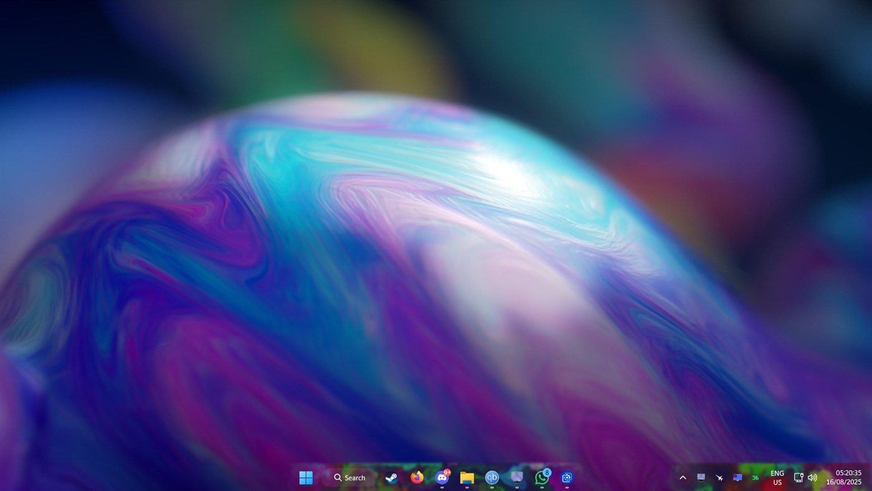Image resolution: width=872 pixels, height=491 pixels.
Task: Switch the ENG US keyboard layout
Action: (777, 477)
